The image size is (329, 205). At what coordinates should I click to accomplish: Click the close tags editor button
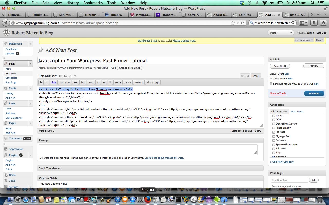pyautogui.click(x=153, y=82)
